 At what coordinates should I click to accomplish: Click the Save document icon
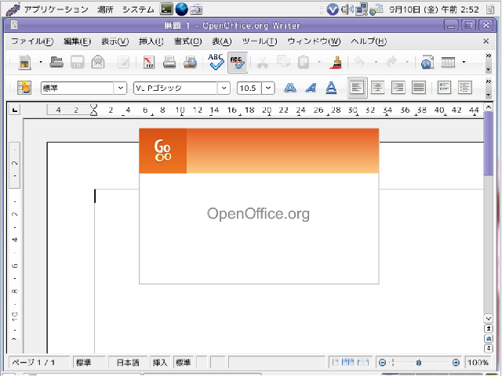77,62
